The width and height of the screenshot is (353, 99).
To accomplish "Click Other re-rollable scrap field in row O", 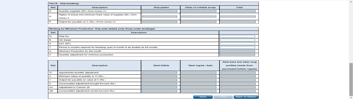I will [x=199, y=16].
